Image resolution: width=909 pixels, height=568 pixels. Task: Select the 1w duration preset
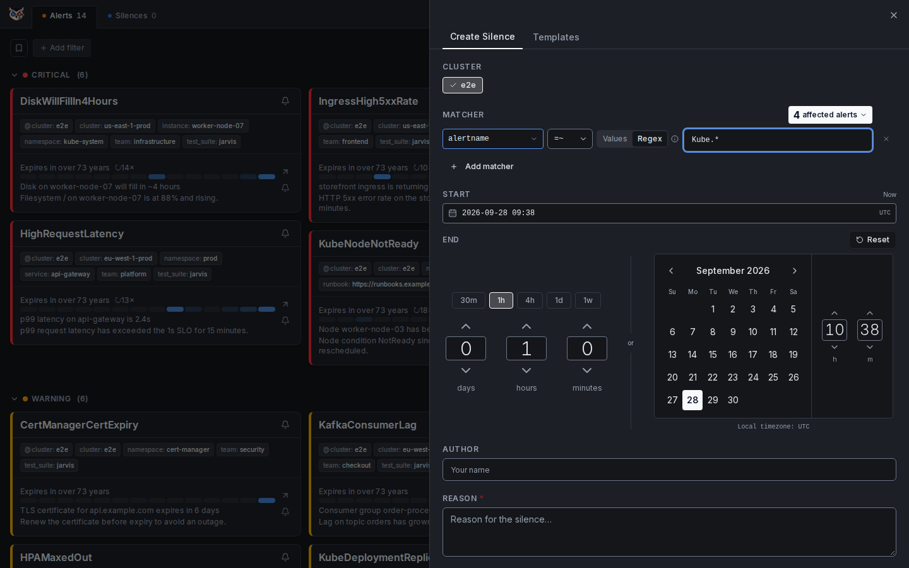tap(588, 300)
